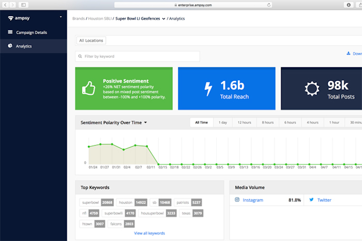
Task: Click the All Locations filter button
Action: coord(91,41)
